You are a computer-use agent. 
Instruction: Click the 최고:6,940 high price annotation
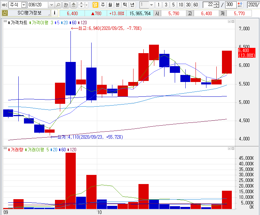(x=106, y=28)
